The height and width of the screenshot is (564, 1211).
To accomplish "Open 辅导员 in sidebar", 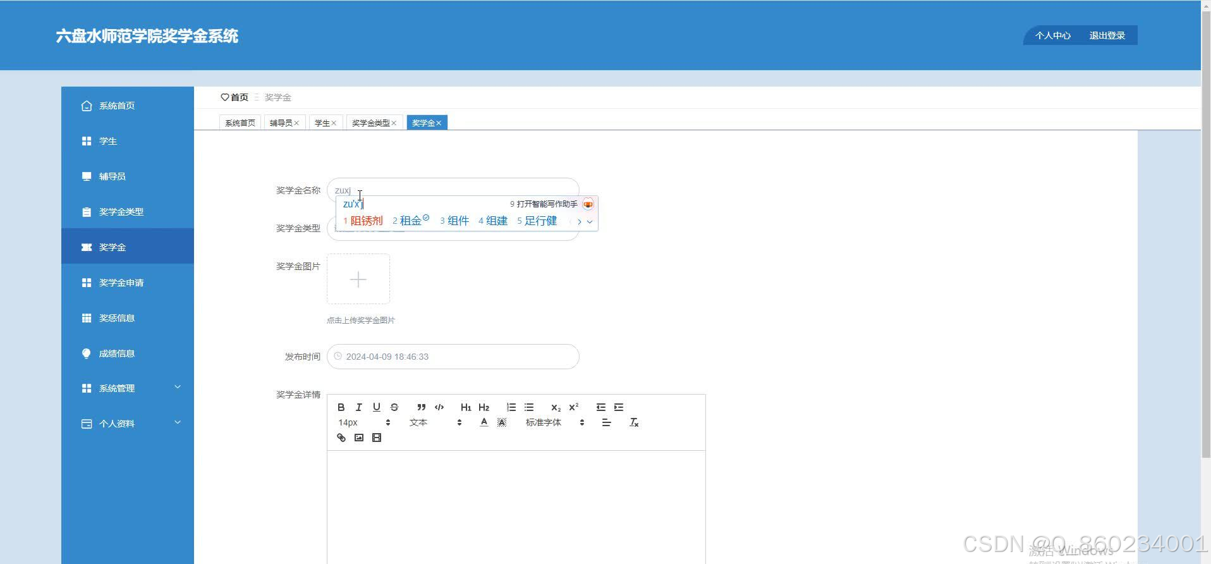I will tap(128, 176).
